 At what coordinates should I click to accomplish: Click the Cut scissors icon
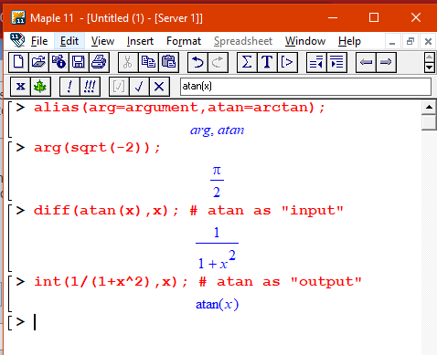(128, 62)
